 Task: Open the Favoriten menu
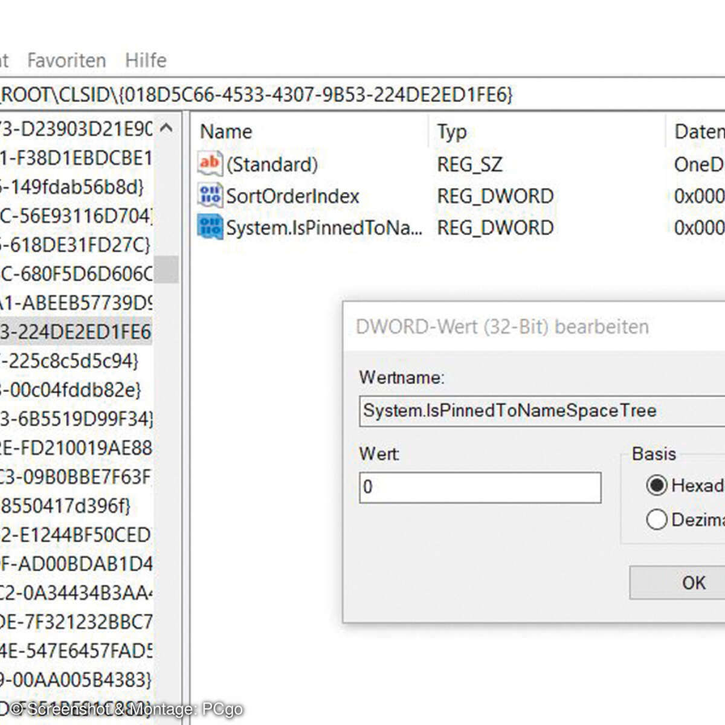[x=65, y=60]
